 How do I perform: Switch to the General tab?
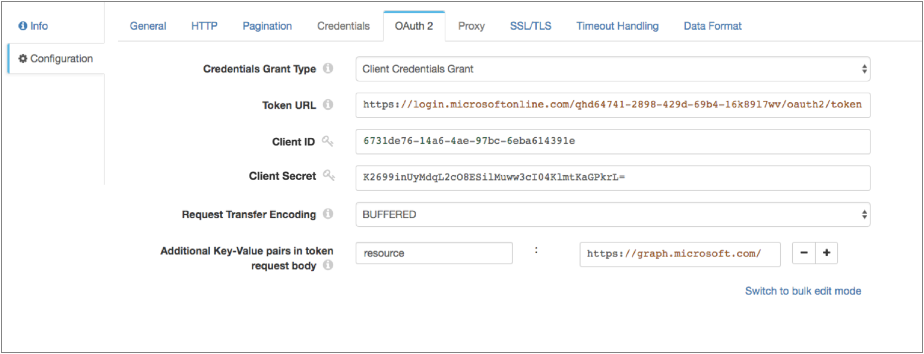(x=147, y=26)
